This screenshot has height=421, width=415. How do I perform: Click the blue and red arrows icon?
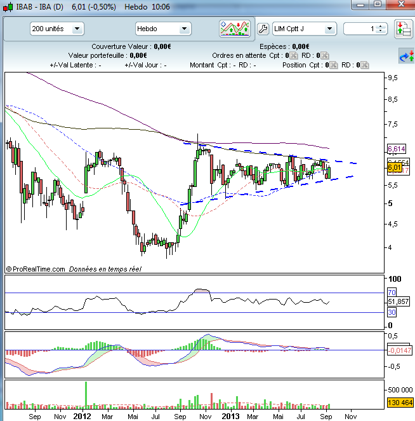(x=406, y=56)
